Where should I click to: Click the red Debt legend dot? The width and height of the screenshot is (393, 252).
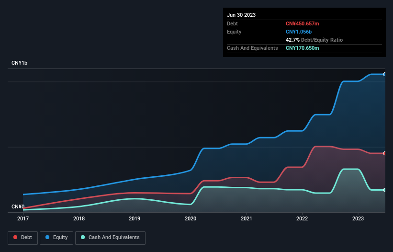(15, 237)
